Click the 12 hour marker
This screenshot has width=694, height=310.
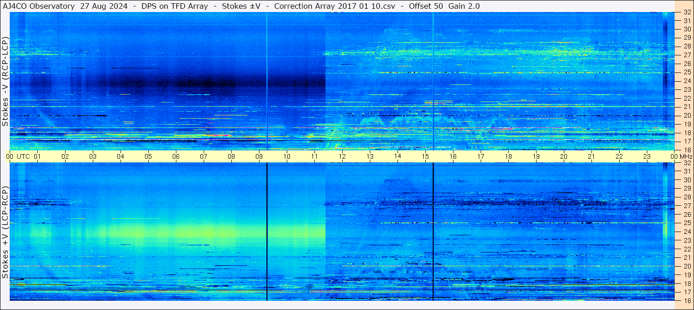pyautogui.click(x=342, y=156)
